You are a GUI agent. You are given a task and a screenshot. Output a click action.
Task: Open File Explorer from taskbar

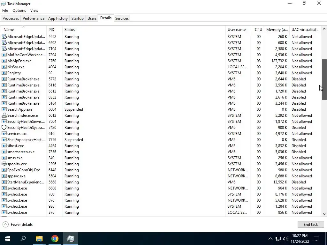[39, 239]
